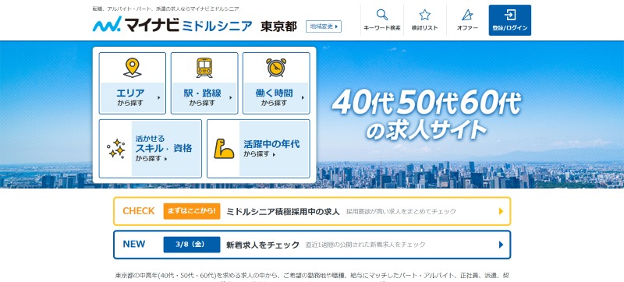Image resolution: width=624 pixels, height=282 pixels.
Task: Click the Mynavi Middle Senior logo
Action: (x=172, y=25)
